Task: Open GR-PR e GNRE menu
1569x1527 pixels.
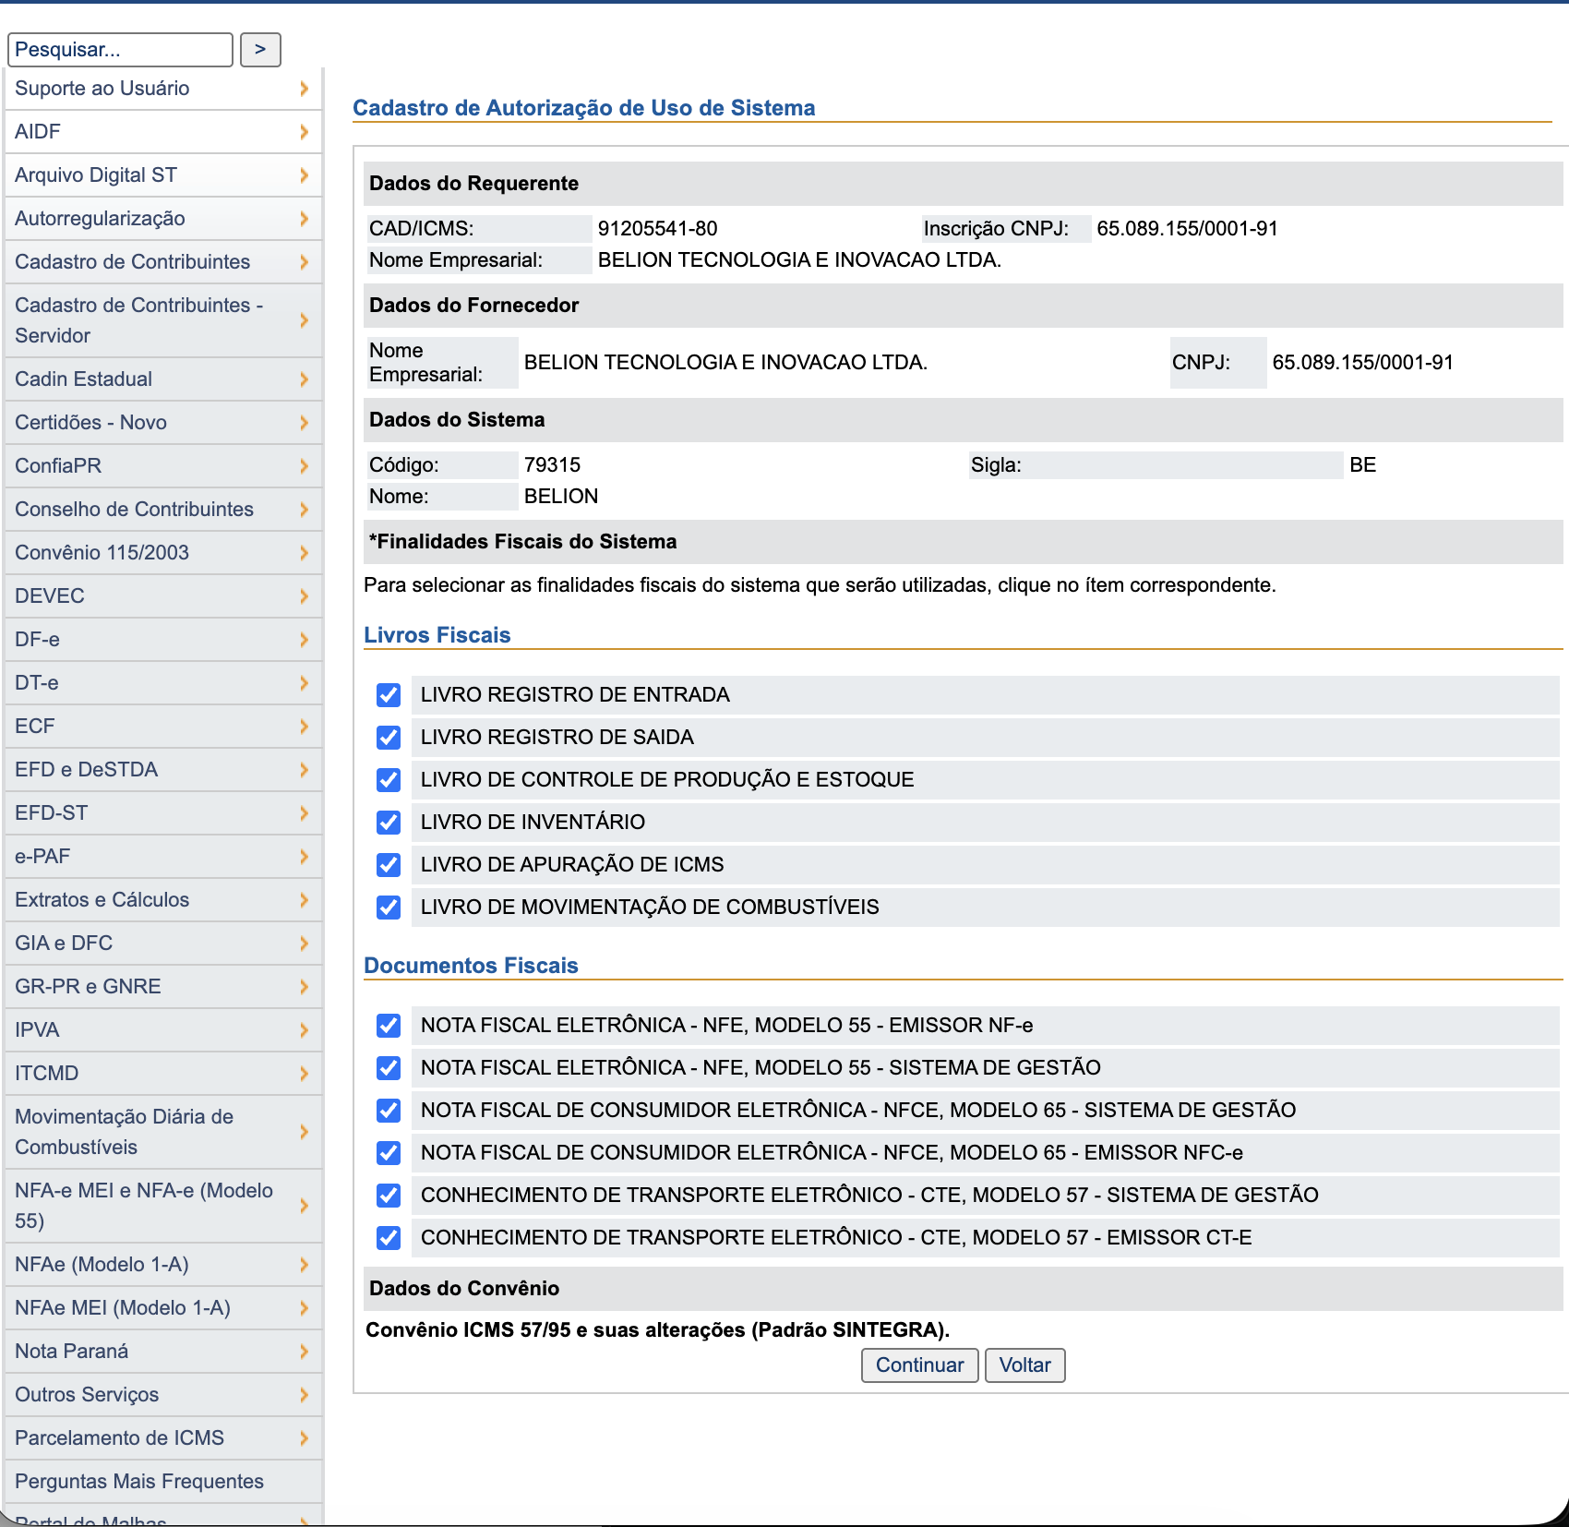Action: 163,987
